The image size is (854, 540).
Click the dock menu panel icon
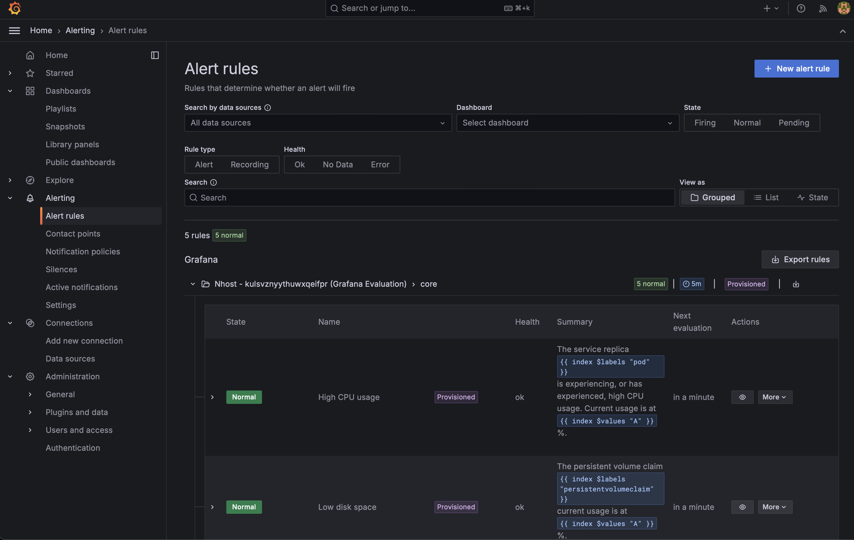(x=155, y=55)
